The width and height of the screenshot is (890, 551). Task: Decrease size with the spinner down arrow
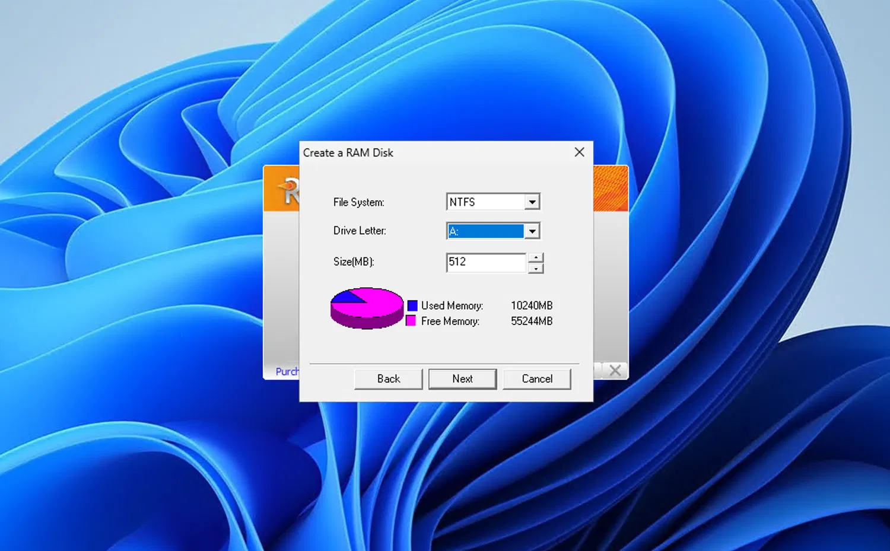[536, 268]
